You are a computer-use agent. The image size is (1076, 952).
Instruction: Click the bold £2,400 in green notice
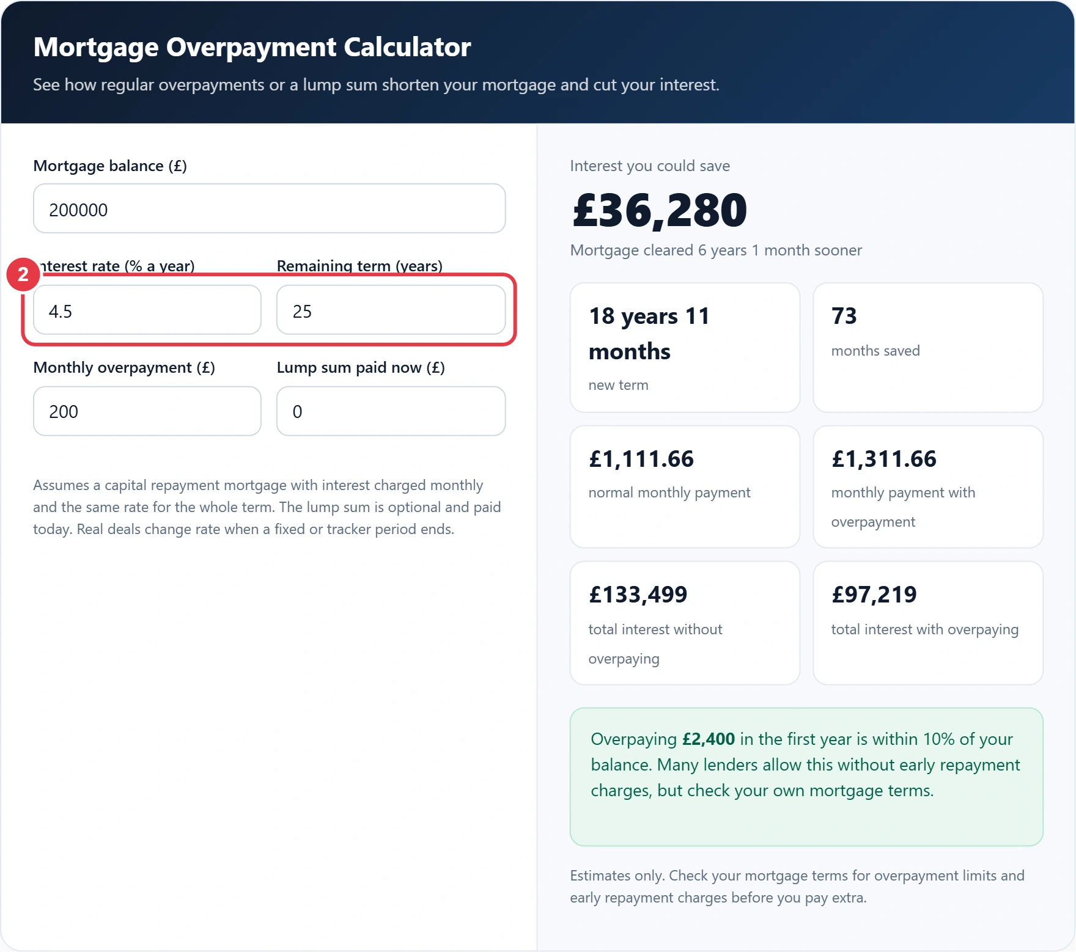click(709, 739)
